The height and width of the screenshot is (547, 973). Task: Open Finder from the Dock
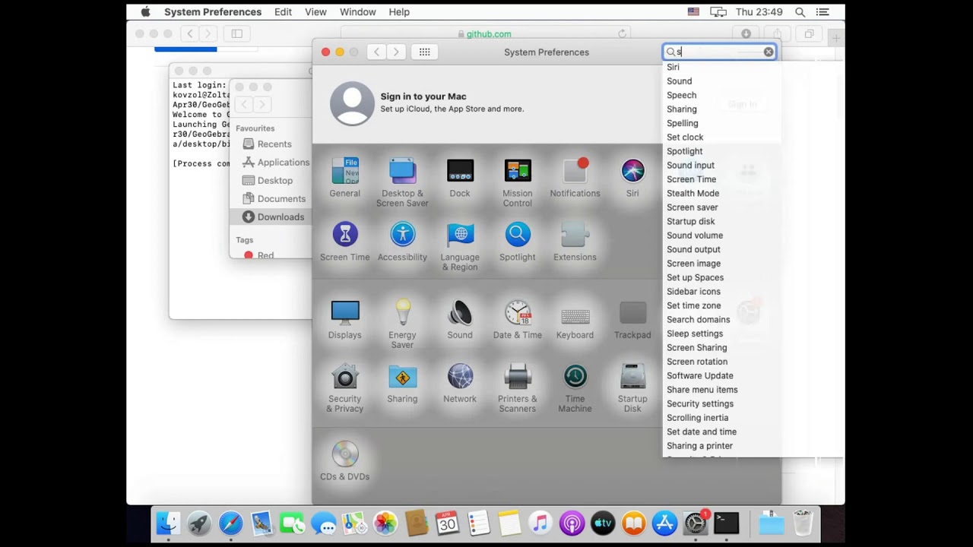pyautogui.click(x=168, y=523)
